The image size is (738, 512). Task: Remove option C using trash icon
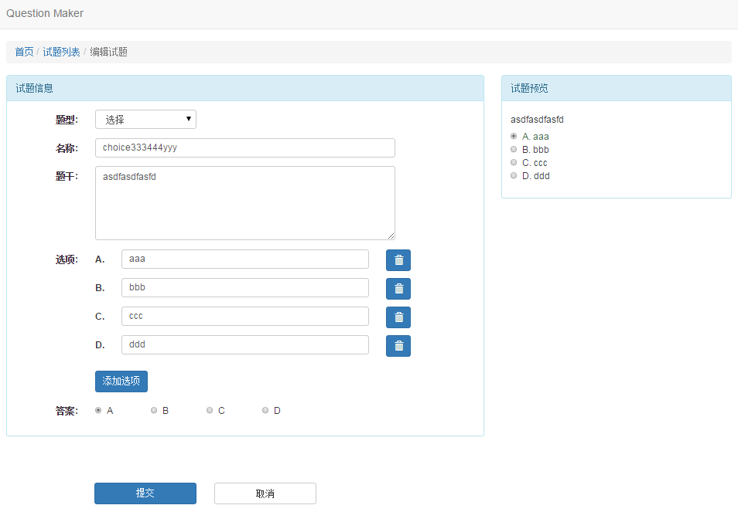click(398, 317)
